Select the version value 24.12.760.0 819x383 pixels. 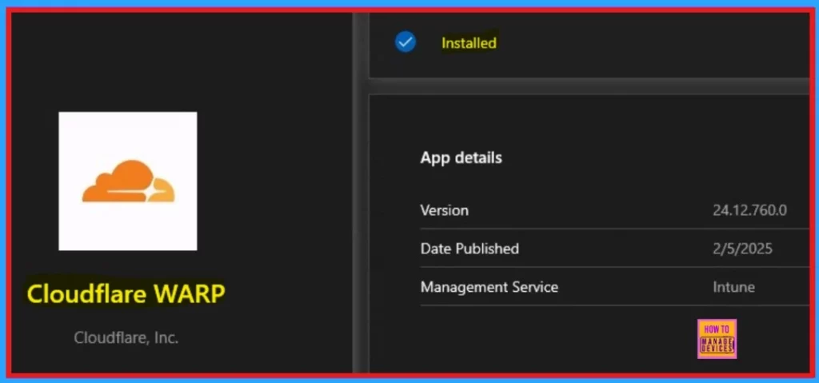point(750,210)
